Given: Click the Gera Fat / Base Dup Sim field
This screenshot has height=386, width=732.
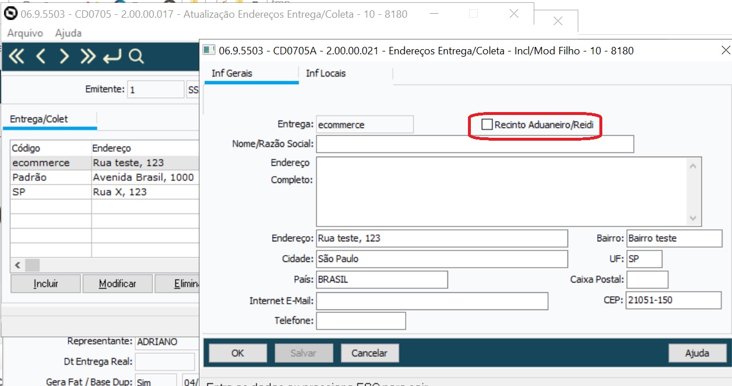Looking at the screenshot, I should pos(155,381).
